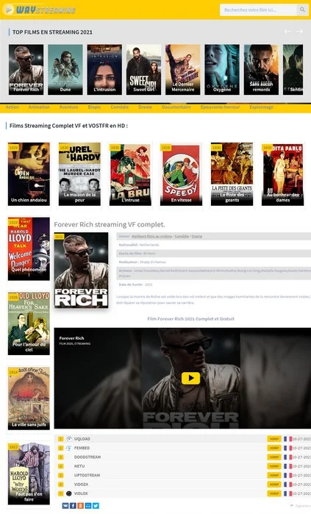Image resolution: width=311 pixels, height=514 pixels.
Task: Open the Sweet Girl poster
Action: point(143,70)
